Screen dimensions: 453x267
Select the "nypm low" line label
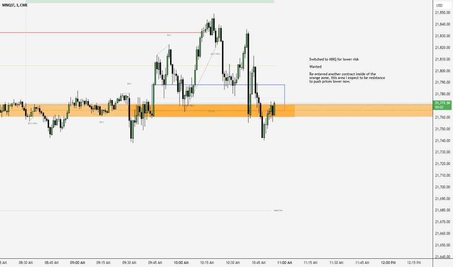pyautogui.click(x=278, y=210)
